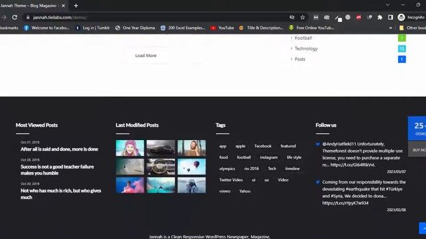Open Welcome to Facebook bookmark

pyautogui.click(x=47, y=28)
